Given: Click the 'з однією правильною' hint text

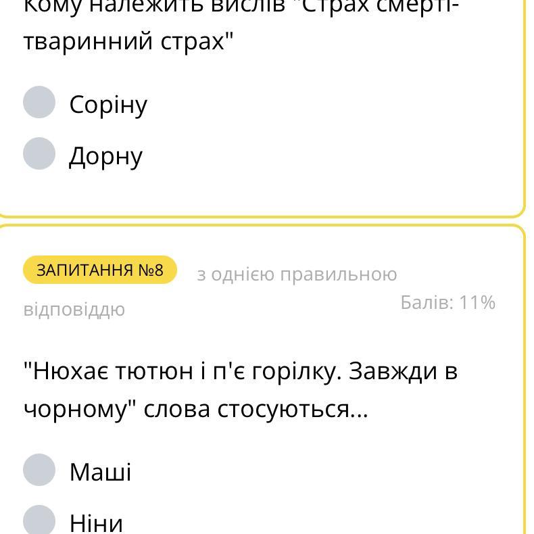Looking at the screenshot, I should point(297,274).
